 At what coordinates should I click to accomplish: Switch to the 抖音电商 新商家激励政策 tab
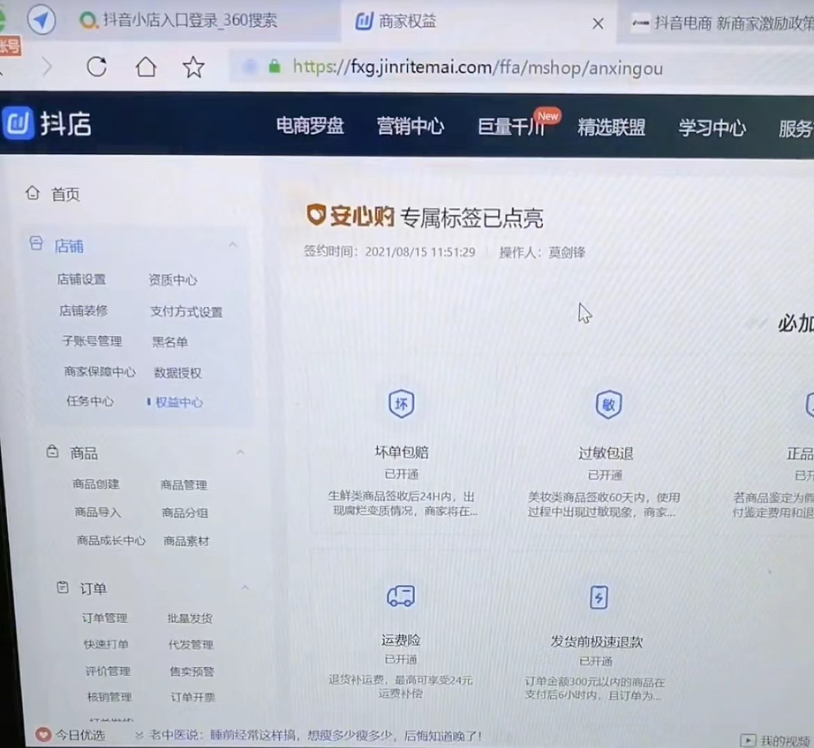tap(721, 23)
